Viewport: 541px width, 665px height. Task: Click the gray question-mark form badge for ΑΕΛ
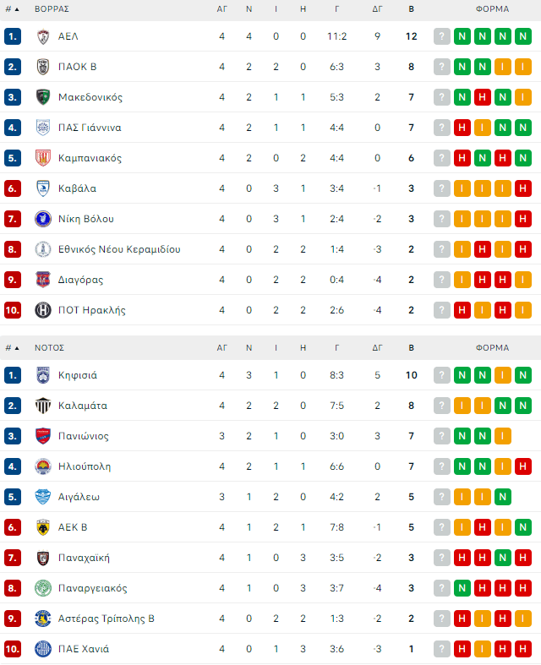coord(441,36)
